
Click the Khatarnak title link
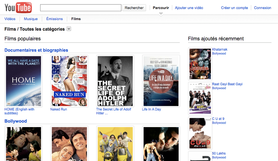coord(220,50)
